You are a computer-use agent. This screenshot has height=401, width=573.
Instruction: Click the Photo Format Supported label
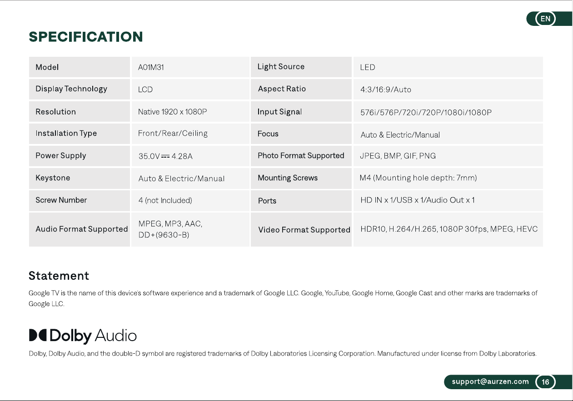click(301, 156)
